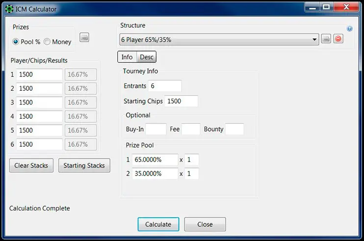364x241 pixels.
Task: Click the Buy-In input field
Action: click(x=156, y=129)
